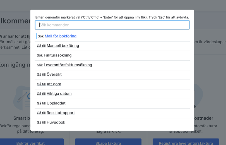Open Fakturasökning search command
The image size is (226, 145).
tap(57, 55)
